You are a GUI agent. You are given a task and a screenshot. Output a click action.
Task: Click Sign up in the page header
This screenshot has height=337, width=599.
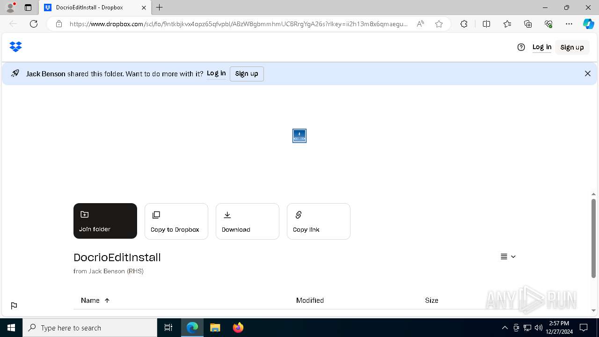point(572,47)
